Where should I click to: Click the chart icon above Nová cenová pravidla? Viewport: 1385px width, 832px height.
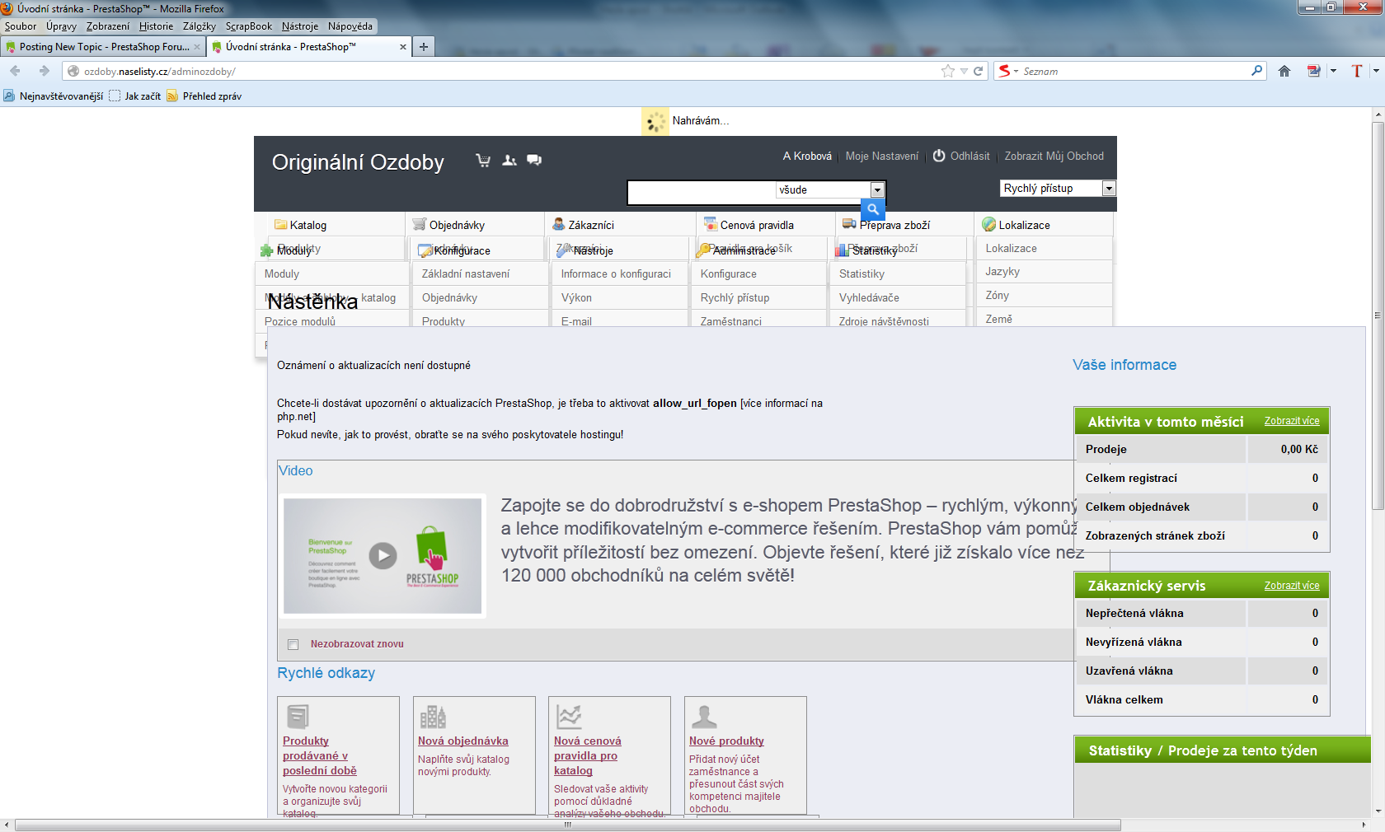pos(569,717)
